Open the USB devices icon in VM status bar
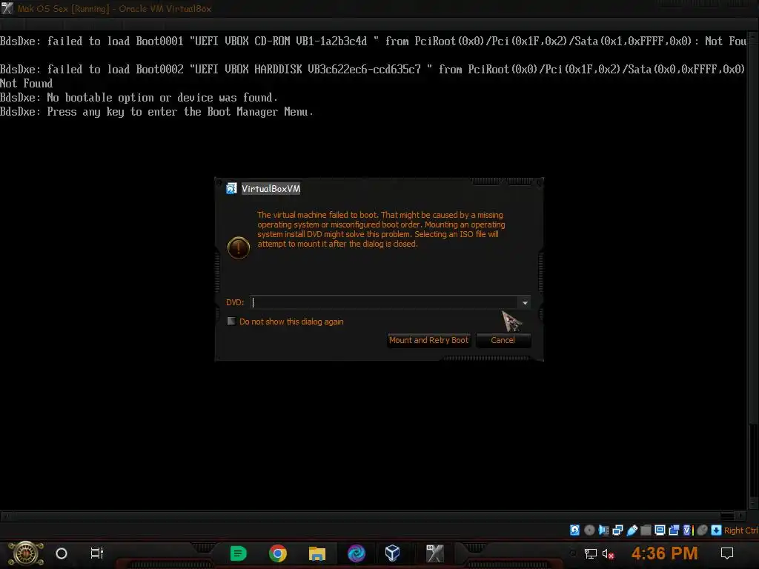Screen dimensions: 759x569 pyautogui.click(x=632, y=530)
